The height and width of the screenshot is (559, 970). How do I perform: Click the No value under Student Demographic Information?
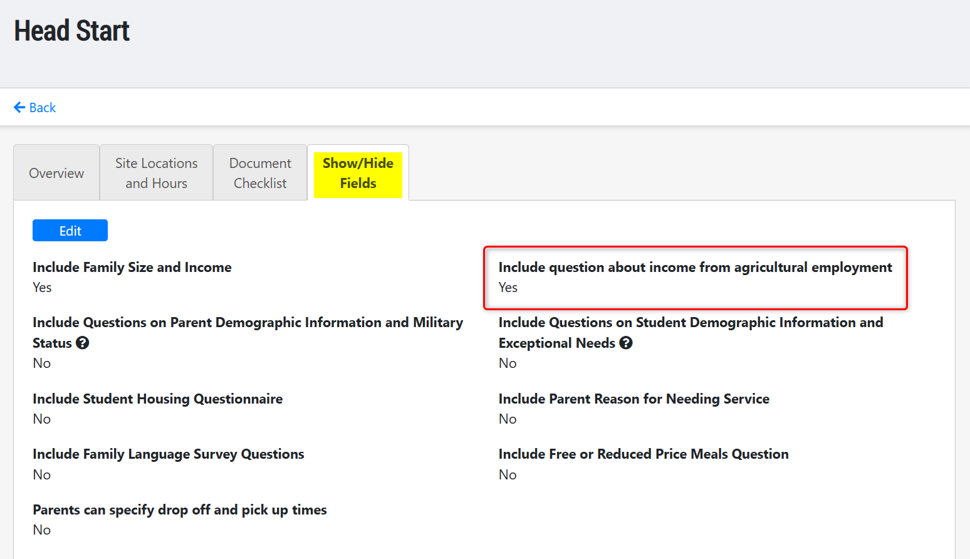tap(508, 363)
